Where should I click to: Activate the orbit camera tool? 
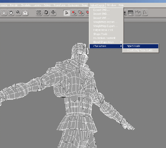(25, 13)
